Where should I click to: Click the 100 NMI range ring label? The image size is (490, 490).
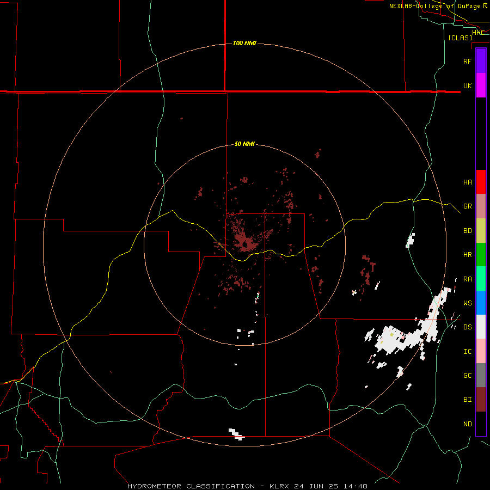(x=244, y=43)
